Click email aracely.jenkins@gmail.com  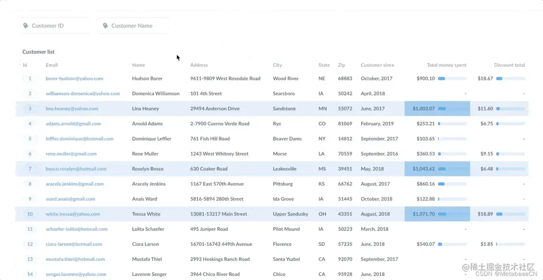pyautogui.click(x=75, y=184)
